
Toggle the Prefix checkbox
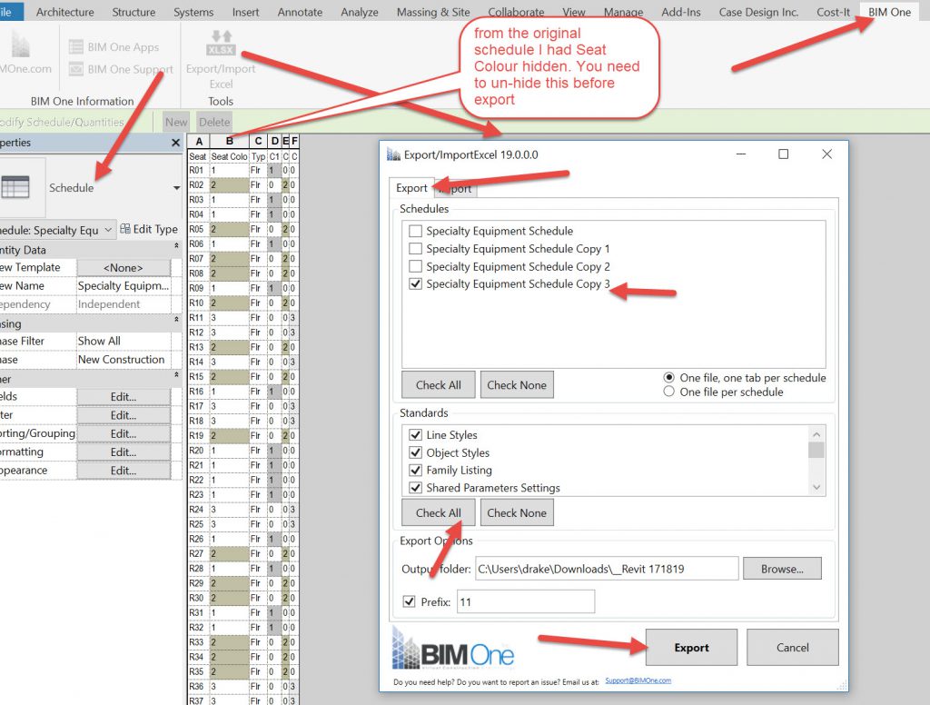[409, 601]
